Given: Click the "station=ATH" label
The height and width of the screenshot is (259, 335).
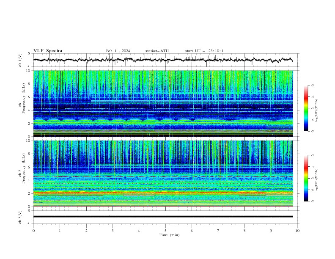Looking at the screenshot, I should point(157,51).
